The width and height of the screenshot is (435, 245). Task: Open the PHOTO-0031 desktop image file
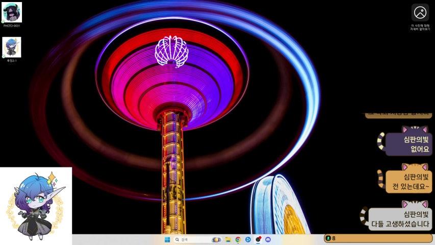(12, 13)
